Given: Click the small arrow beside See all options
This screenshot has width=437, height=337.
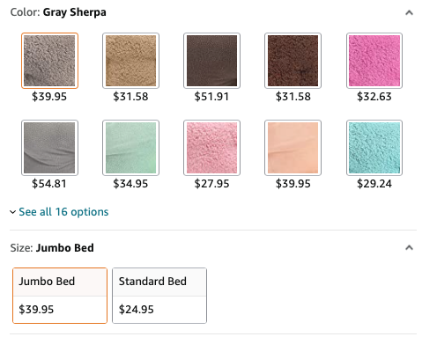Looking at the screenshot, I should coord(12,212).
